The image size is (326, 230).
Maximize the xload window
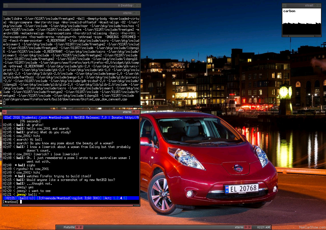316,6
